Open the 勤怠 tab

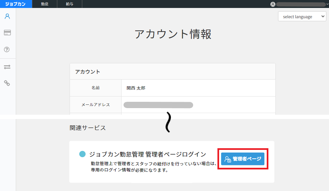[45, 4]
